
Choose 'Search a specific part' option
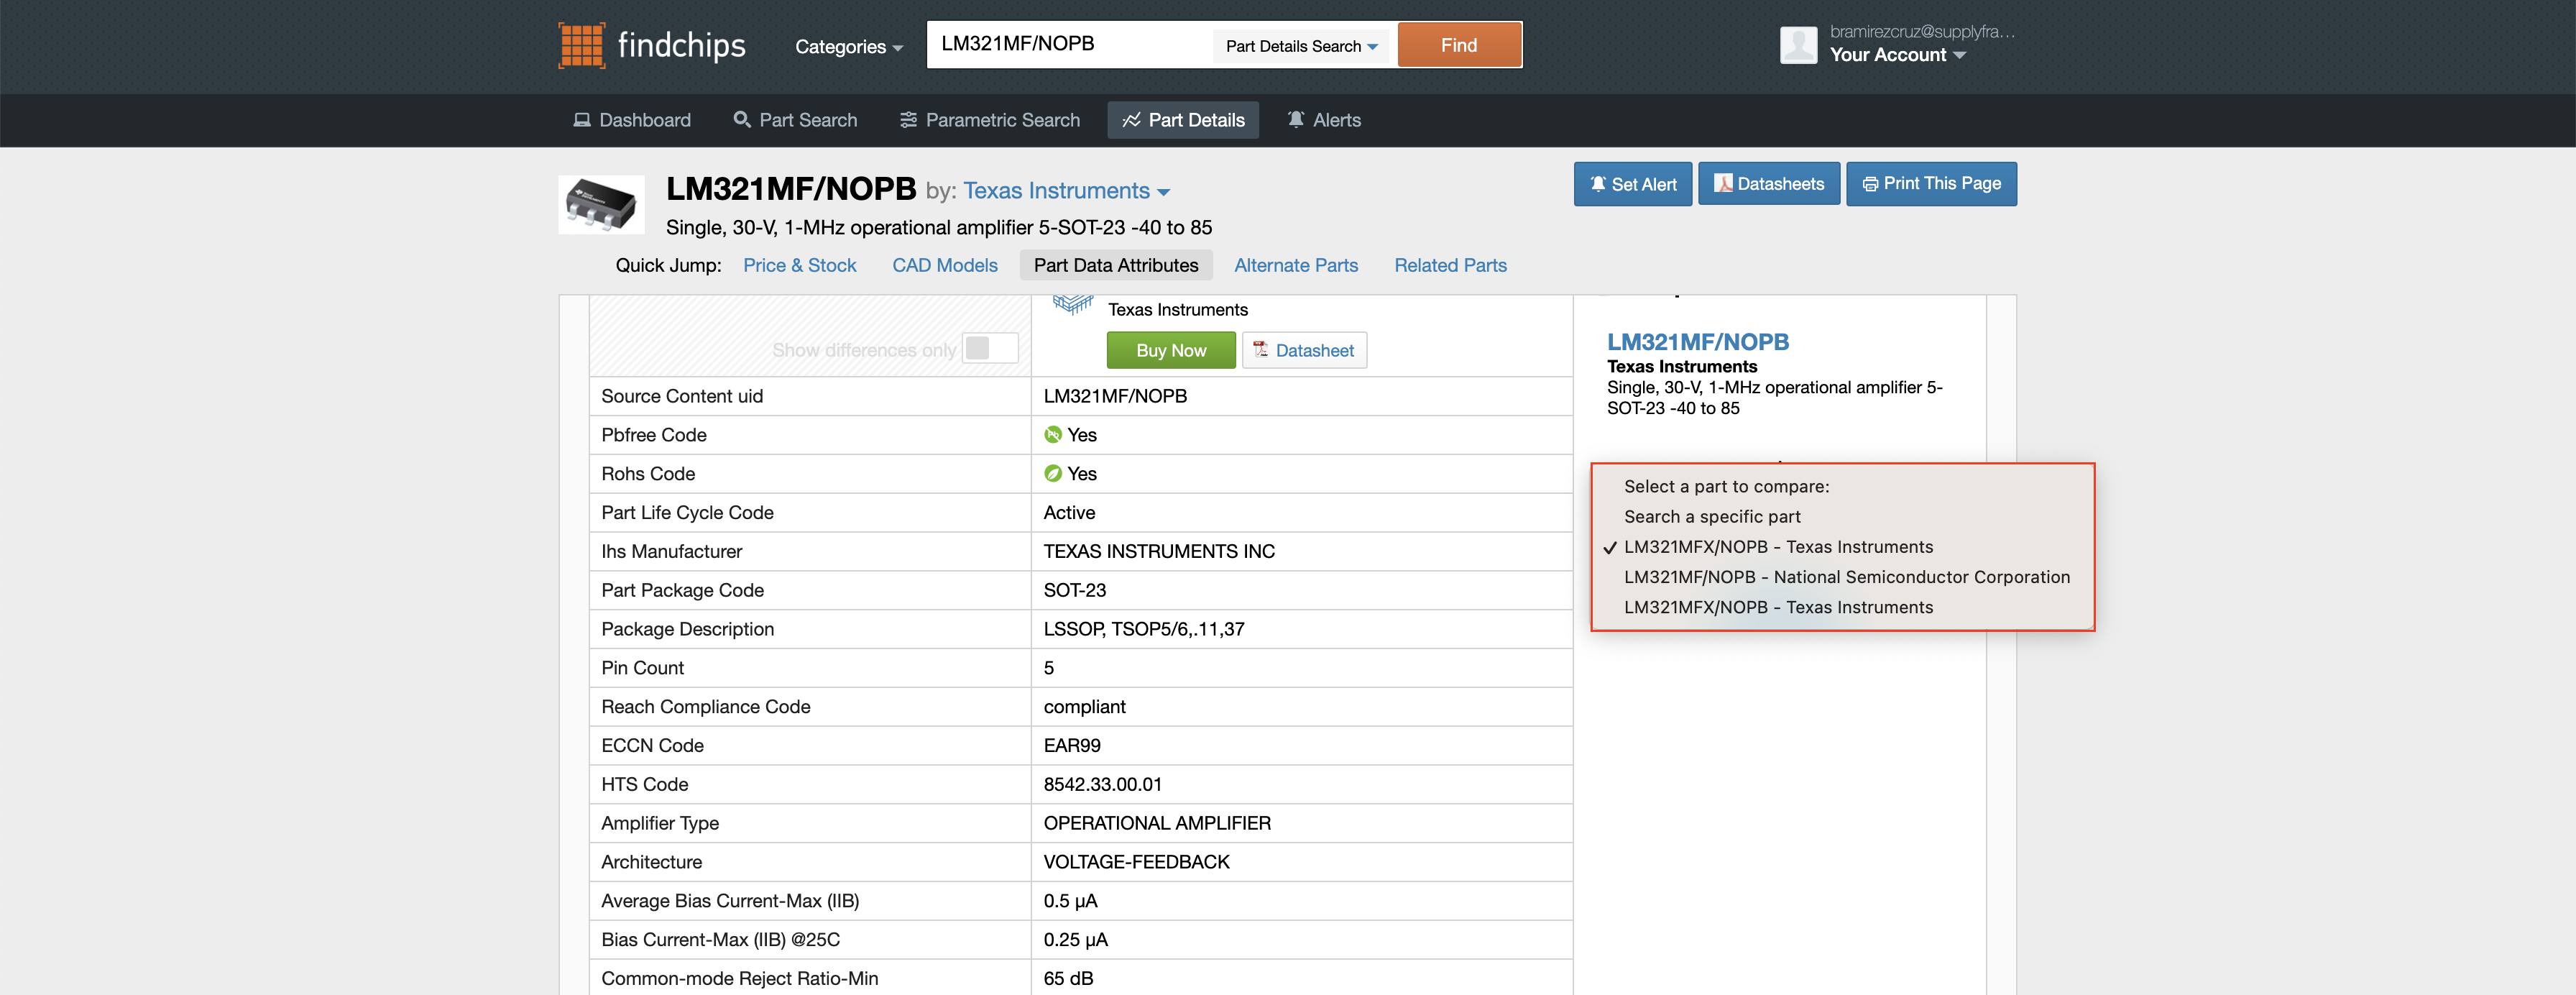pos(1711,517)
